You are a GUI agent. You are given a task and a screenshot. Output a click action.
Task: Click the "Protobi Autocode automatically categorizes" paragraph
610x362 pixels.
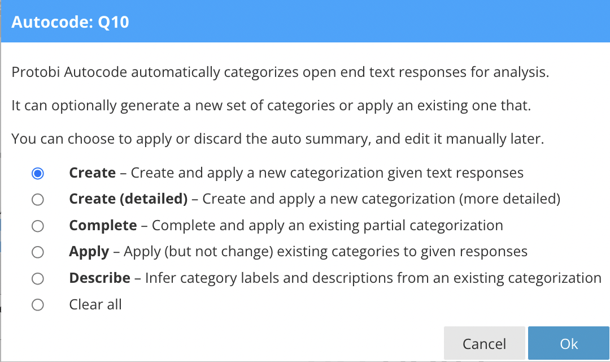click(280, 74)
